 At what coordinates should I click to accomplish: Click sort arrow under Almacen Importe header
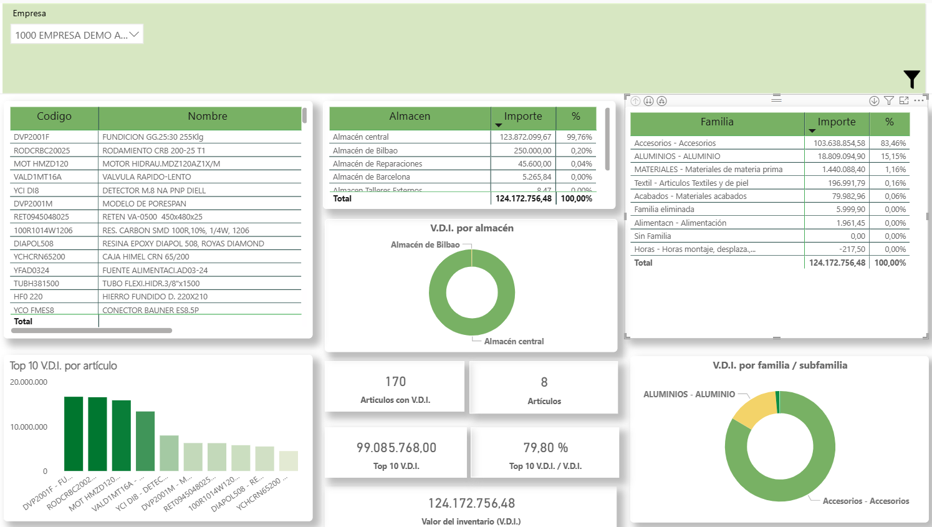(498, 125)
